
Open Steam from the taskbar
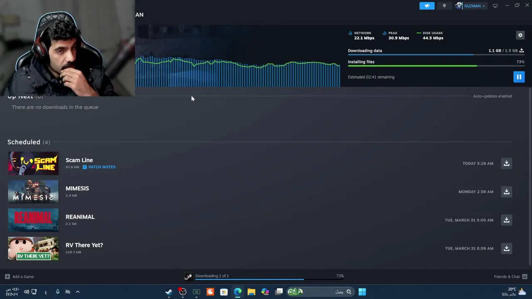click(x=169, y=292)
